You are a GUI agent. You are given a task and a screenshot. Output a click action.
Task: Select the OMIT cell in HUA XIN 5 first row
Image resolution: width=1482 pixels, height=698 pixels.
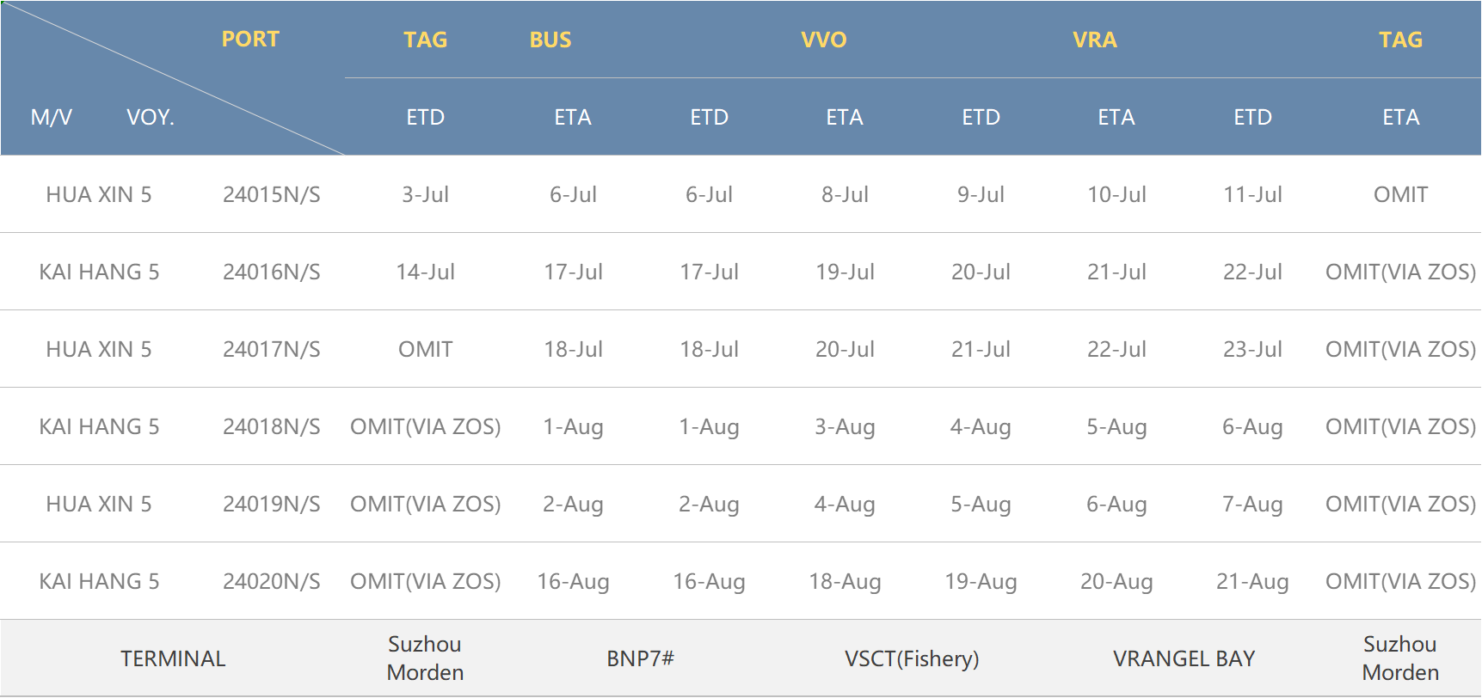click(x=1401, y=194)
